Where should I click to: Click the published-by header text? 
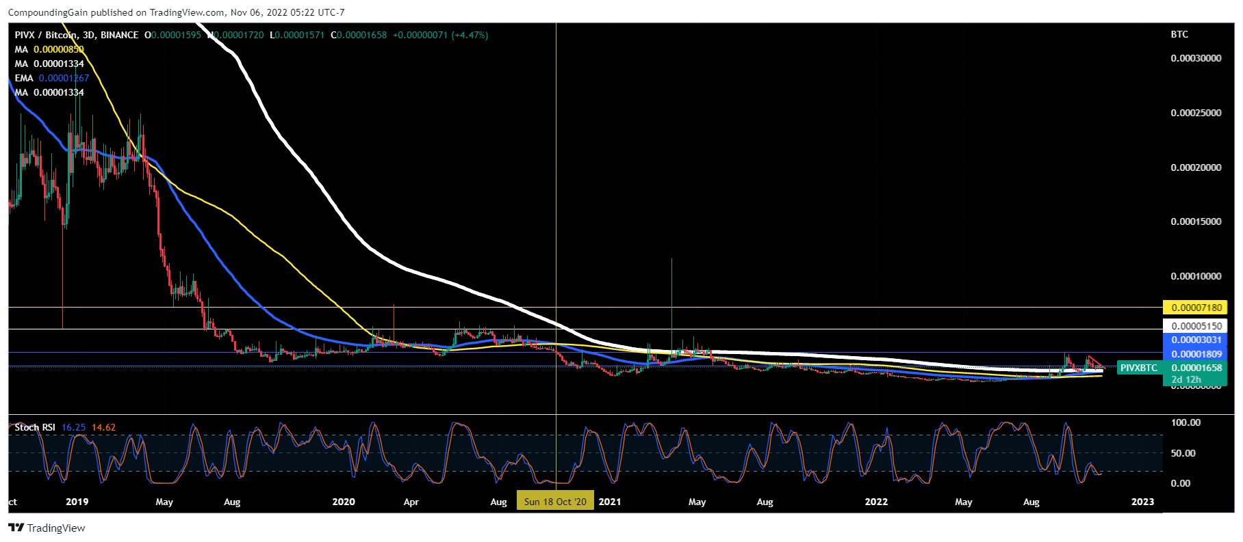click(x=176, y=12)
